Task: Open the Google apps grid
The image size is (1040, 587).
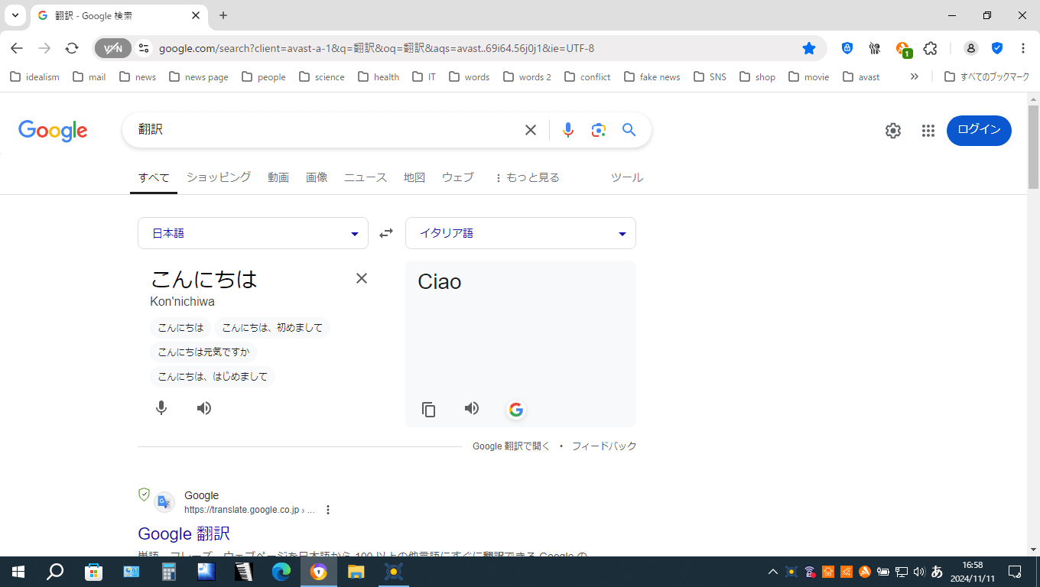Action: tap(928, 131)
